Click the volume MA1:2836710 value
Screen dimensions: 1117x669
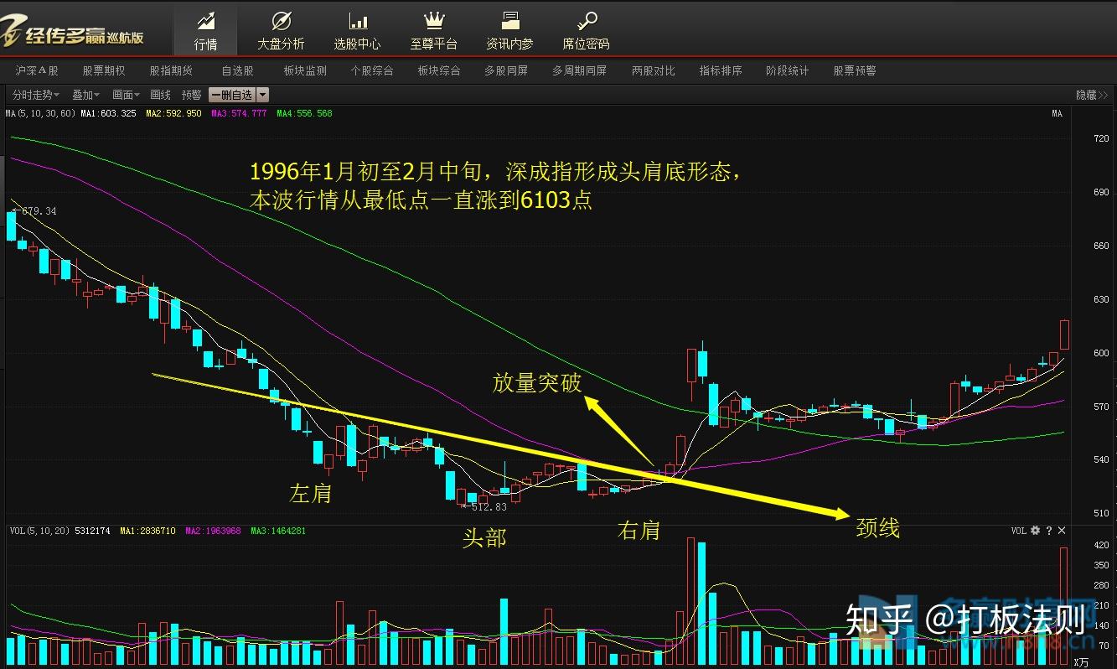147,531
